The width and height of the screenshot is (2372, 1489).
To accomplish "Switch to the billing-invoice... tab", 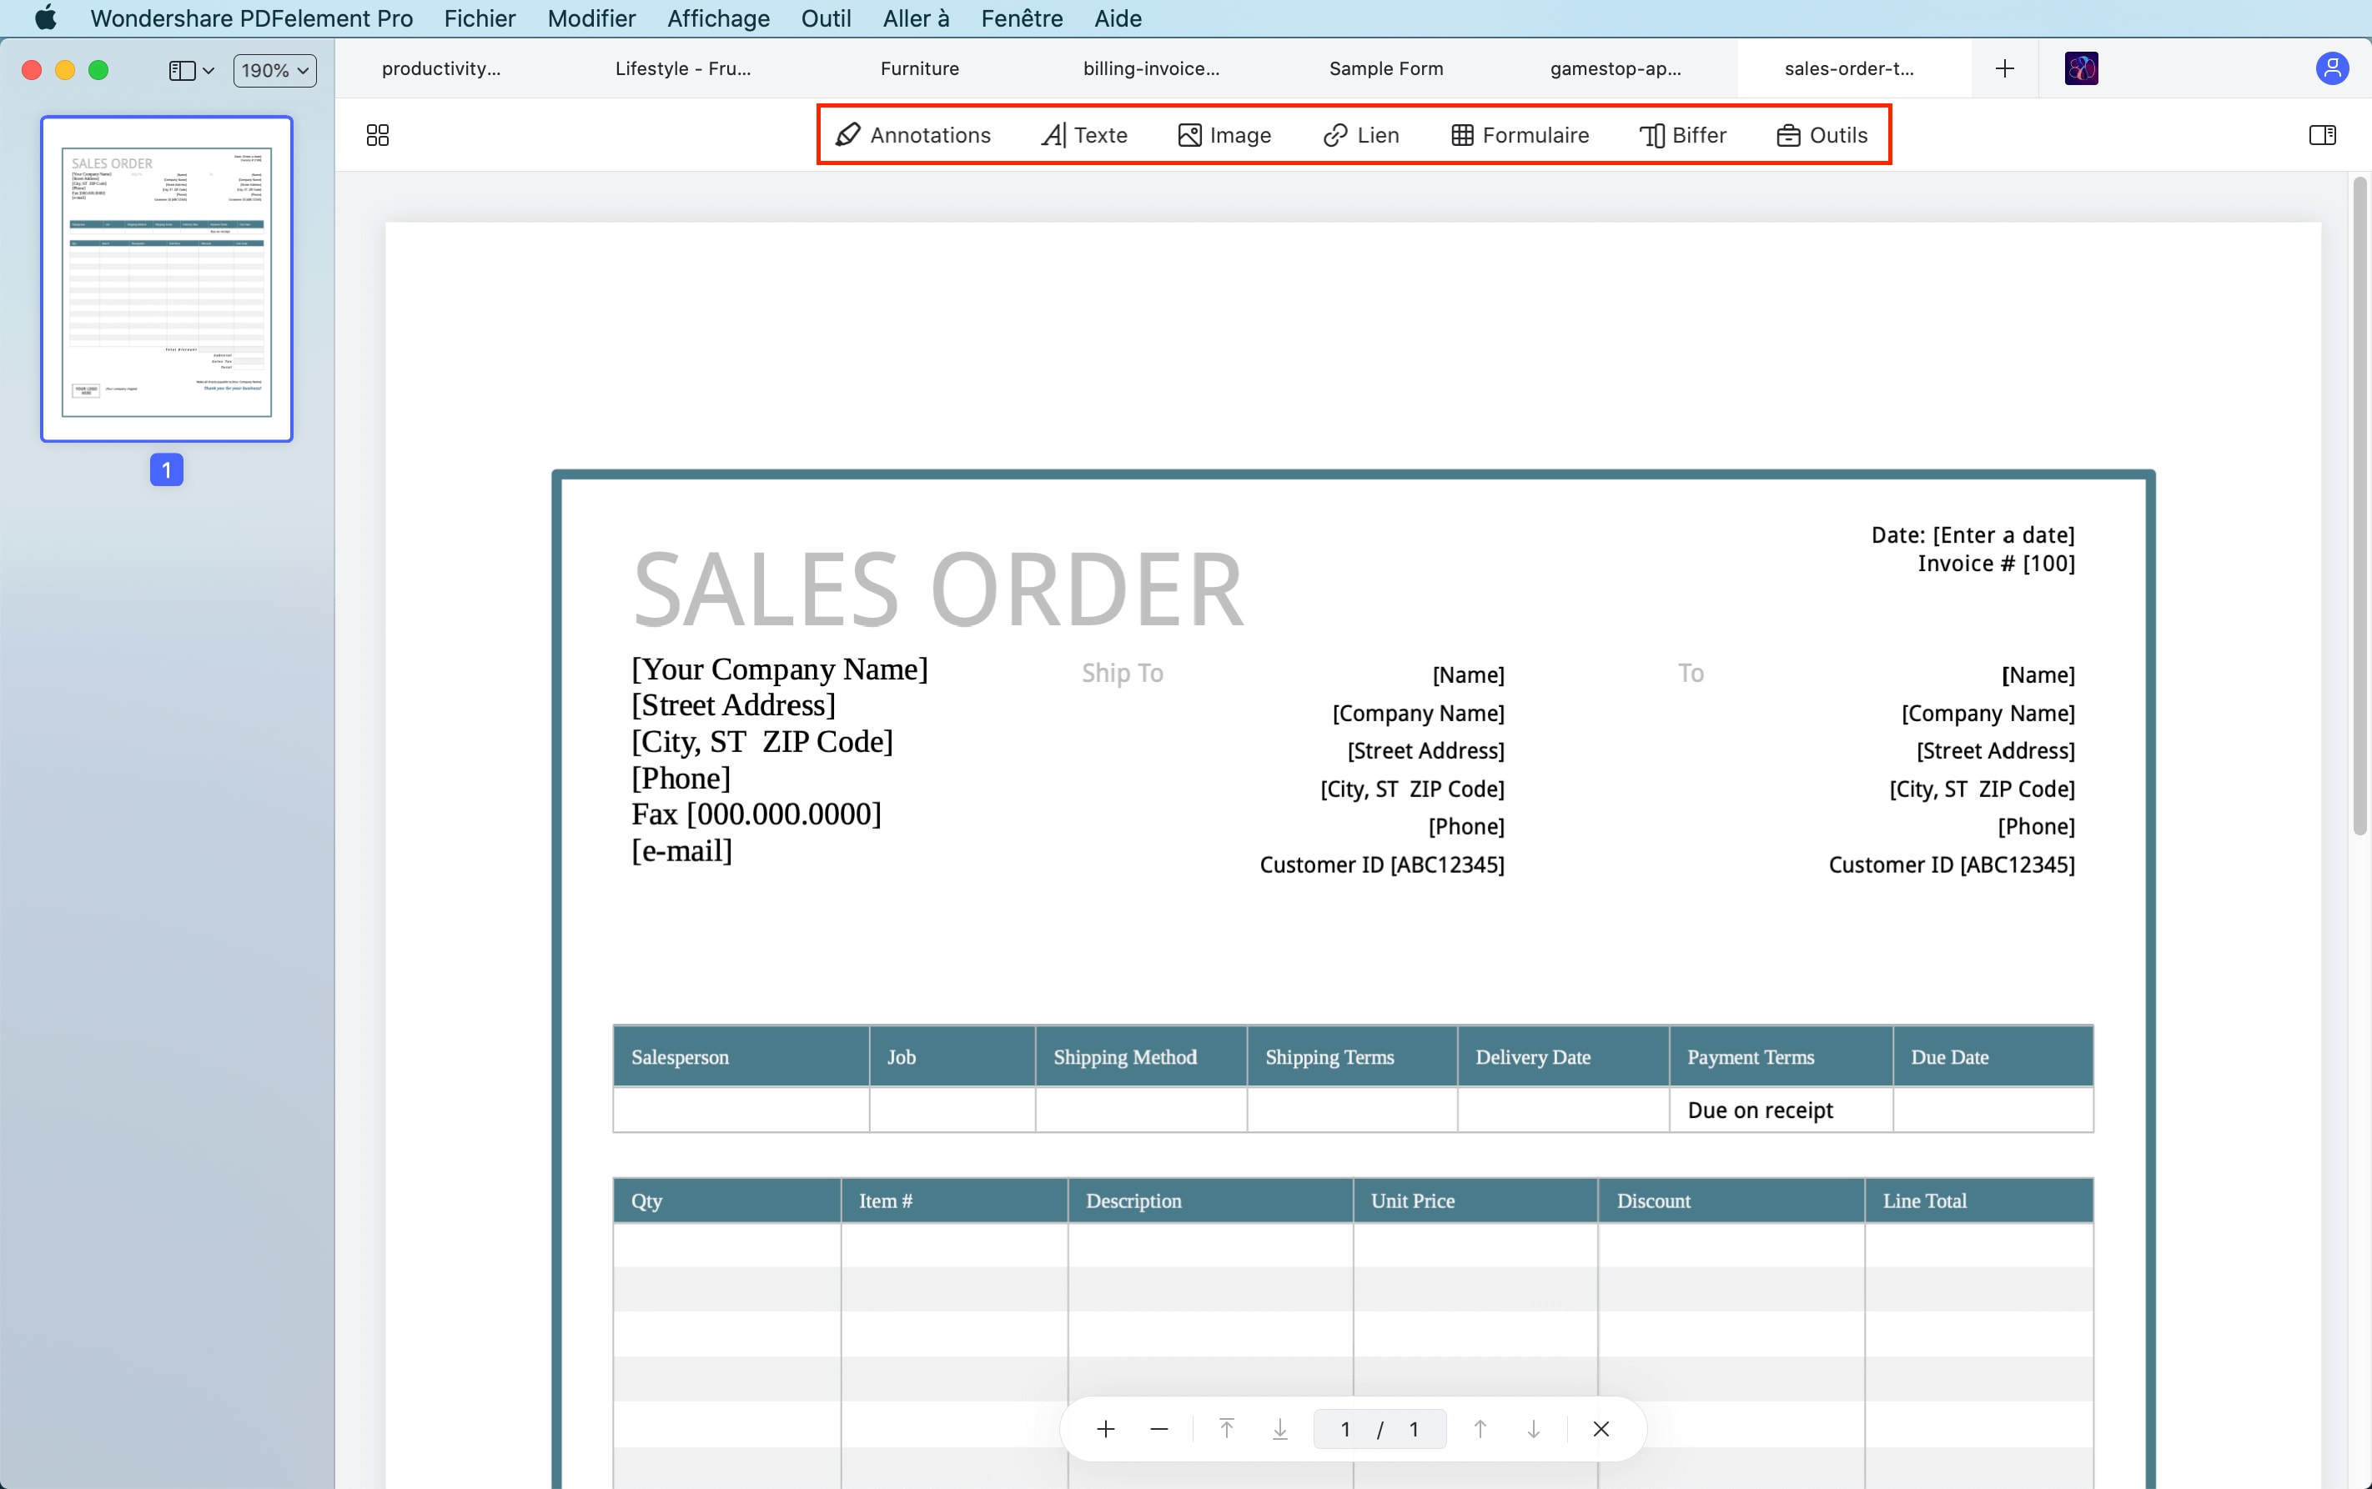I will click(x=1150, y=68).
